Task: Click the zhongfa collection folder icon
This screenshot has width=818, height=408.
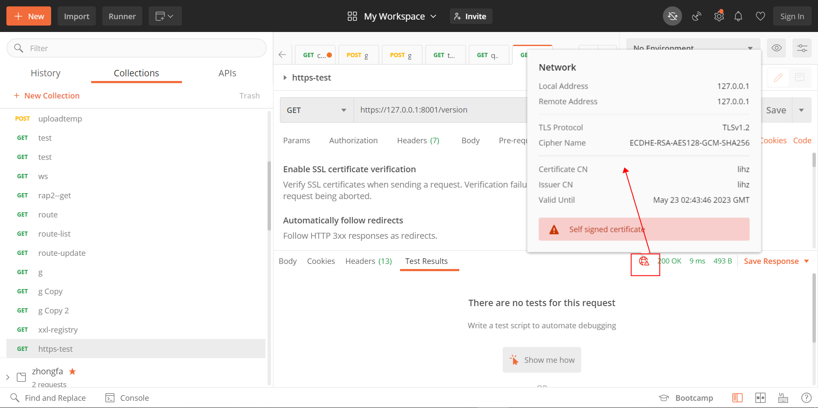Action: point(21,377)
